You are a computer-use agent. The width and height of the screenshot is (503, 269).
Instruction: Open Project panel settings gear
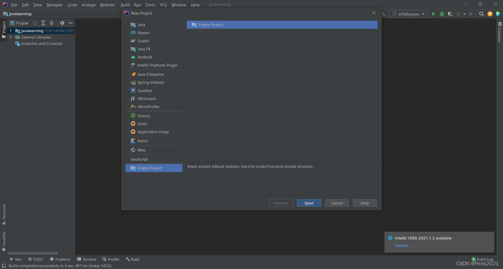pos(62,23)
